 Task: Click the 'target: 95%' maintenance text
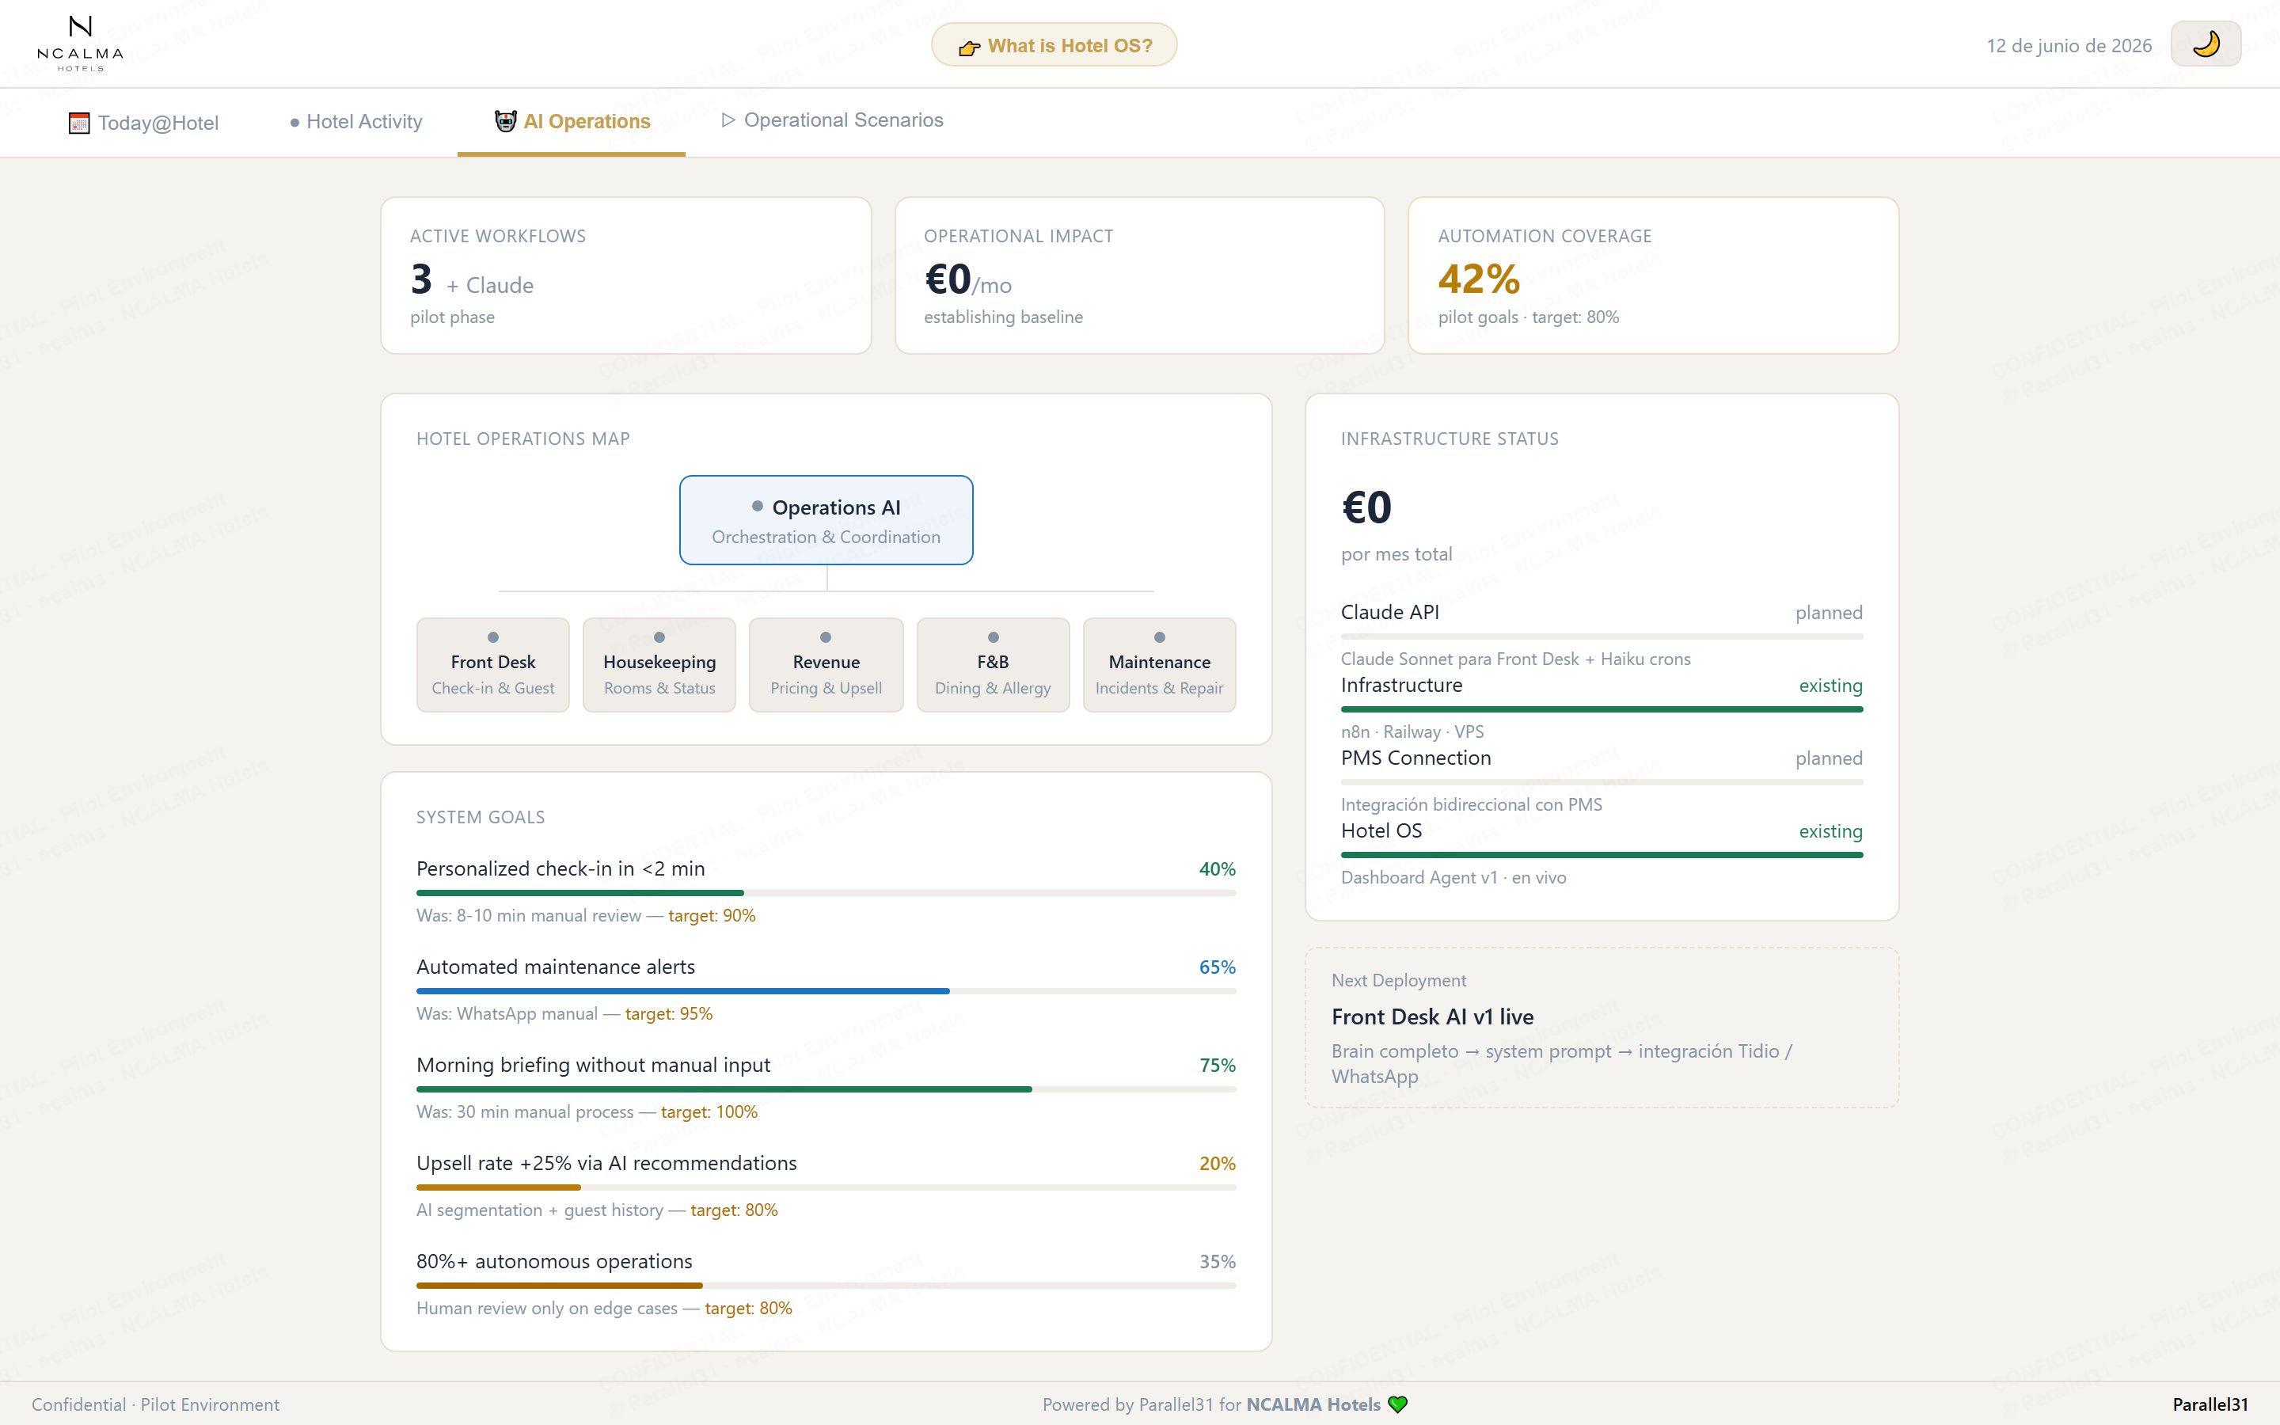(669, 1013)
